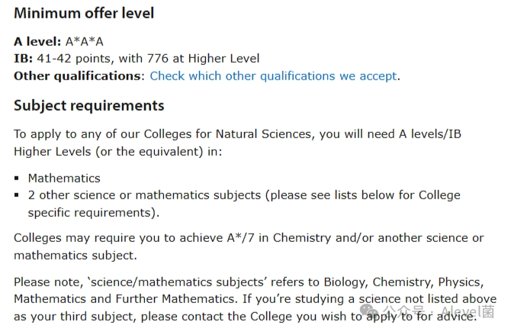Click the bold 'IB:' label
The image size is (511, 332).
coord(23,58)
